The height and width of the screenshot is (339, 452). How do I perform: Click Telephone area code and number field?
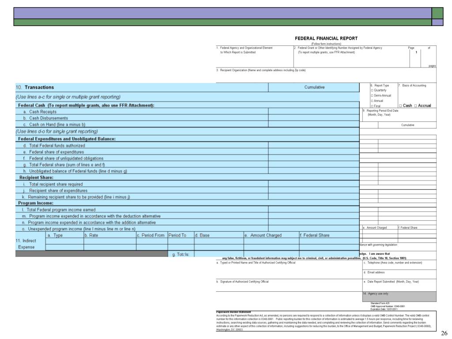399,265
